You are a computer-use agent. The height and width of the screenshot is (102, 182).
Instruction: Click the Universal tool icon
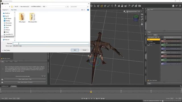click(98, 6)
